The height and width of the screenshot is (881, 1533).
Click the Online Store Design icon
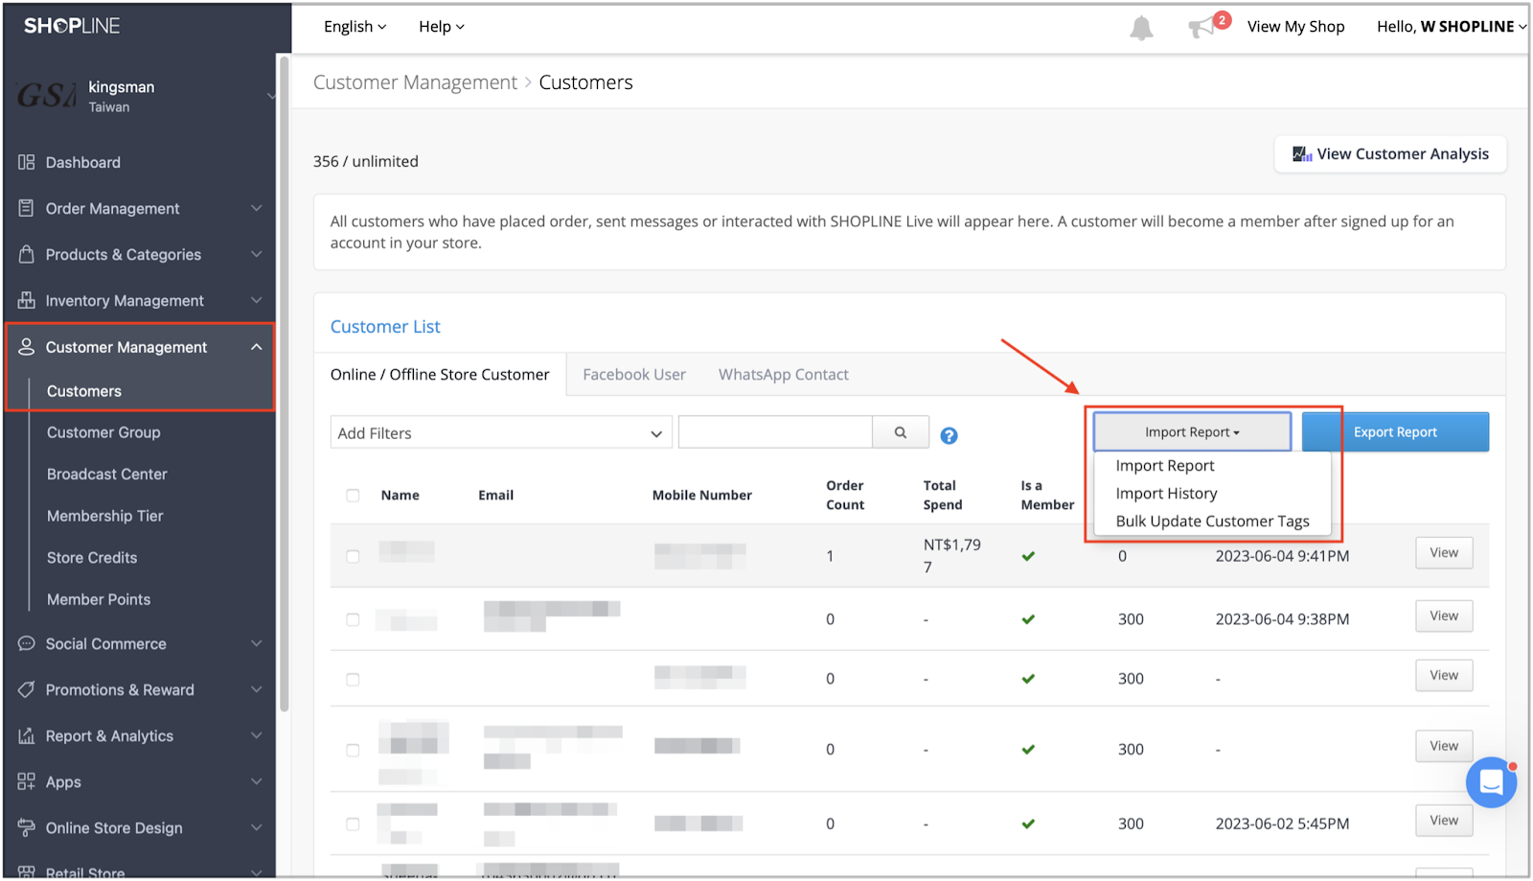(x=26, y=827)
